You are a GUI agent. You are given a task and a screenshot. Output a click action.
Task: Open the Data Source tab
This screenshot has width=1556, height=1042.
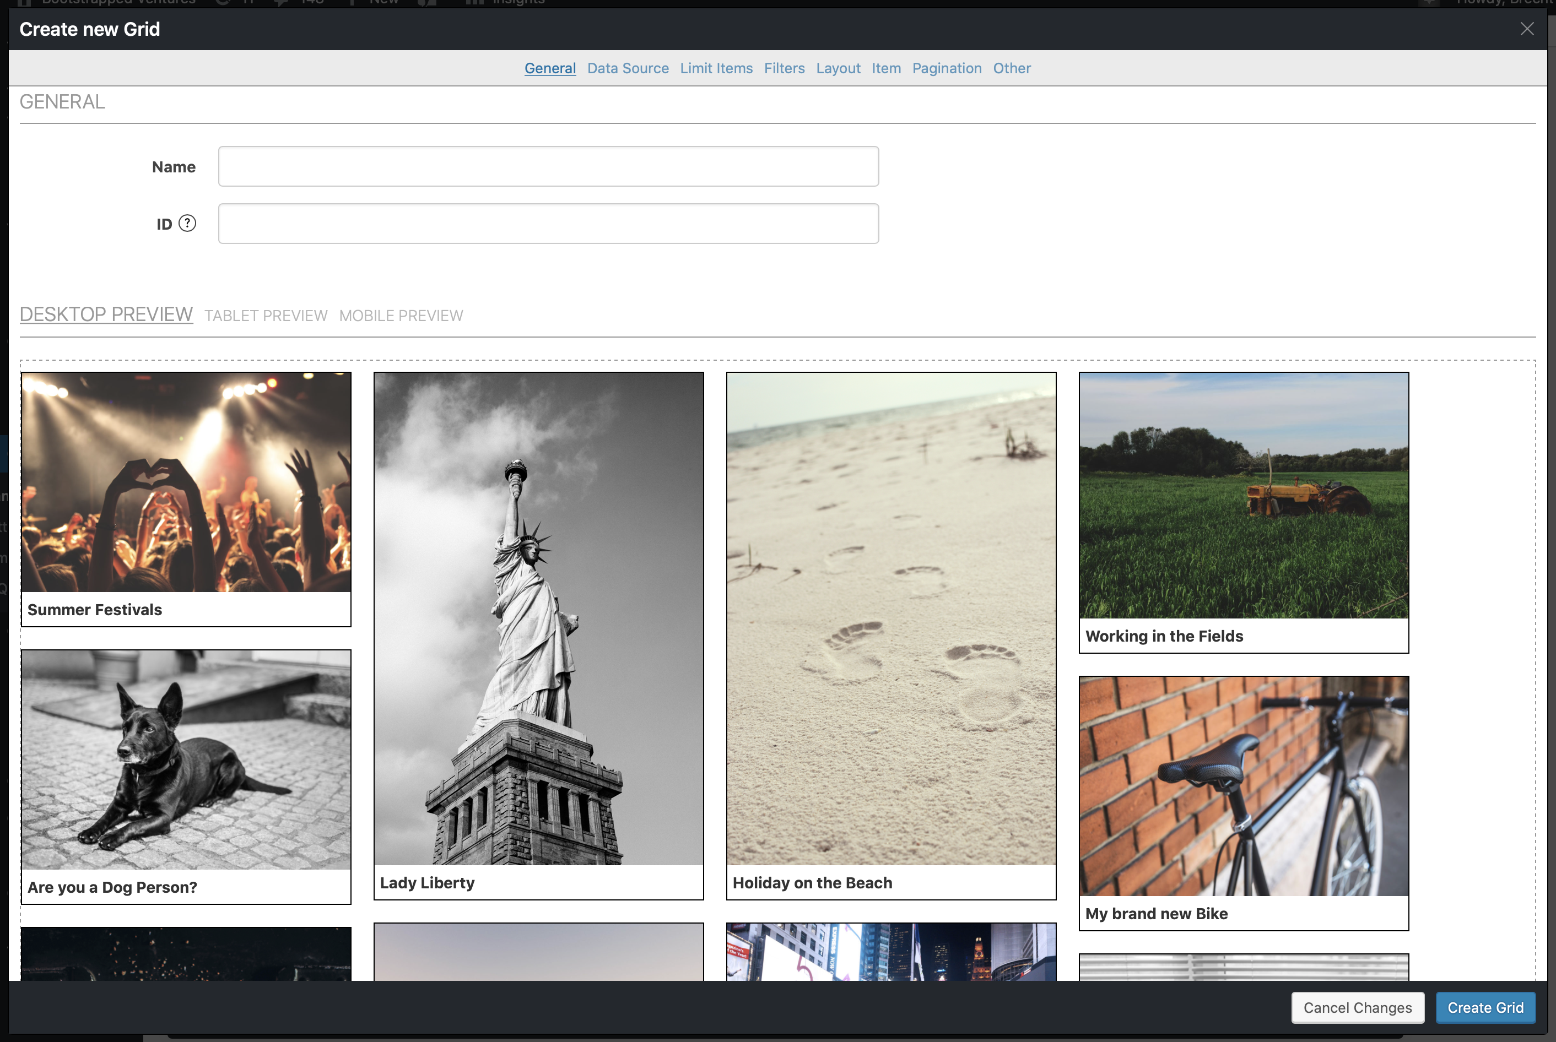pos(628,68)
